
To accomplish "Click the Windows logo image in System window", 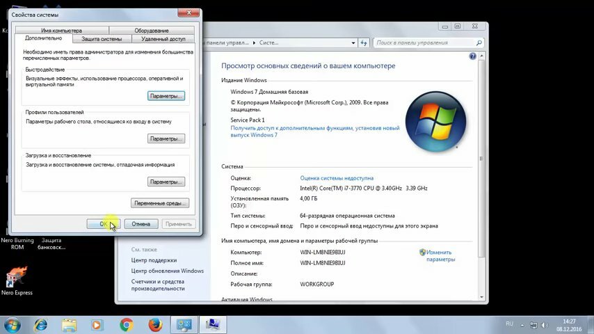I will click(x=435, y=121).
